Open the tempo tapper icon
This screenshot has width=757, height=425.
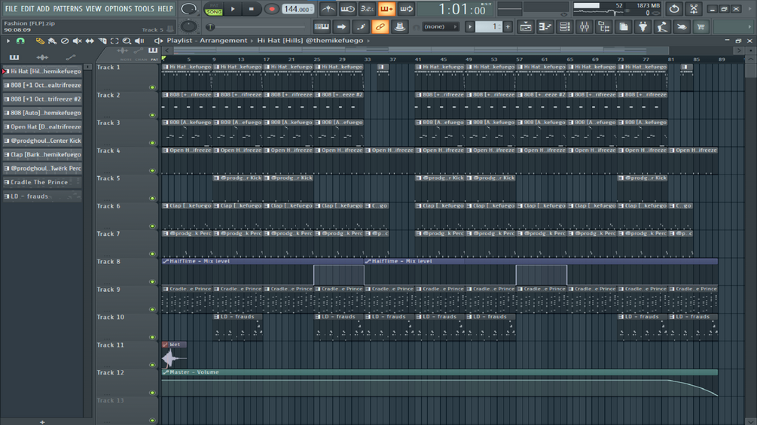pos(662,27)
